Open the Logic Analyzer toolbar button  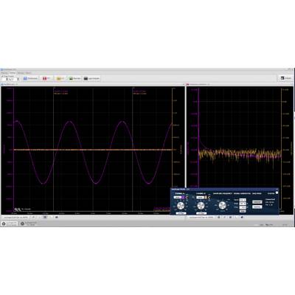click(91, 78)
